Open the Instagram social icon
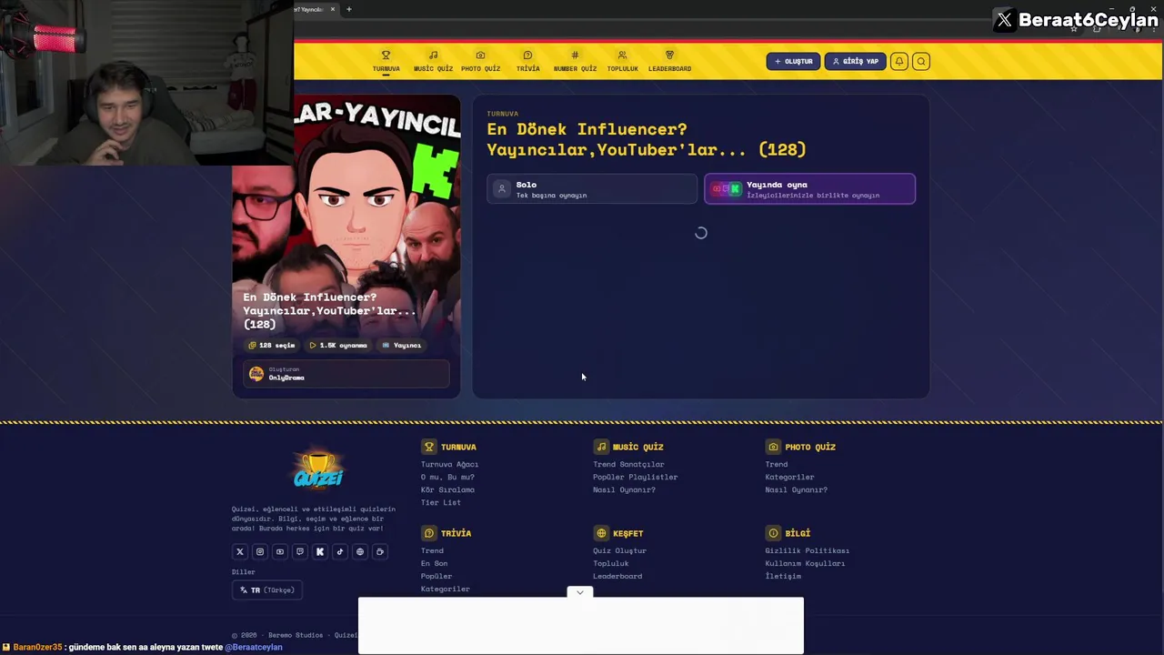 [x=260, y=551]
